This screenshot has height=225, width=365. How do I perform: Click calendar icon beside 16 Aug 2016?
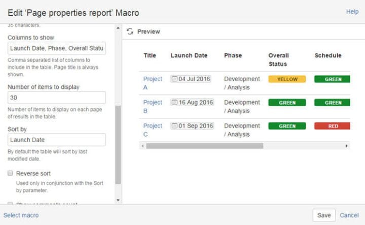pyautogui.click(x=174, y=103)
